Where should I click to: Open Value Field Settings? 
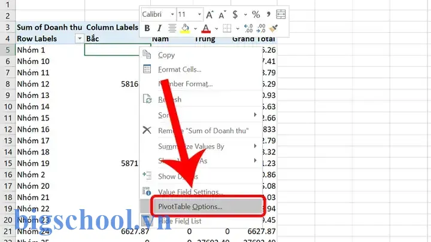[x=201, y=192]
